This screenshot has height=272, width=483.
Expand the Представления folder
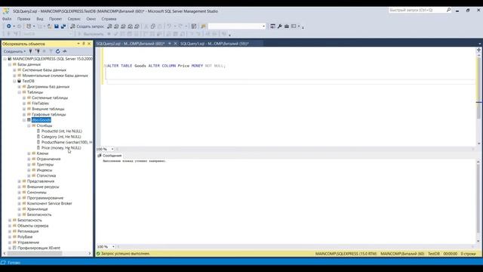point(20,181)
